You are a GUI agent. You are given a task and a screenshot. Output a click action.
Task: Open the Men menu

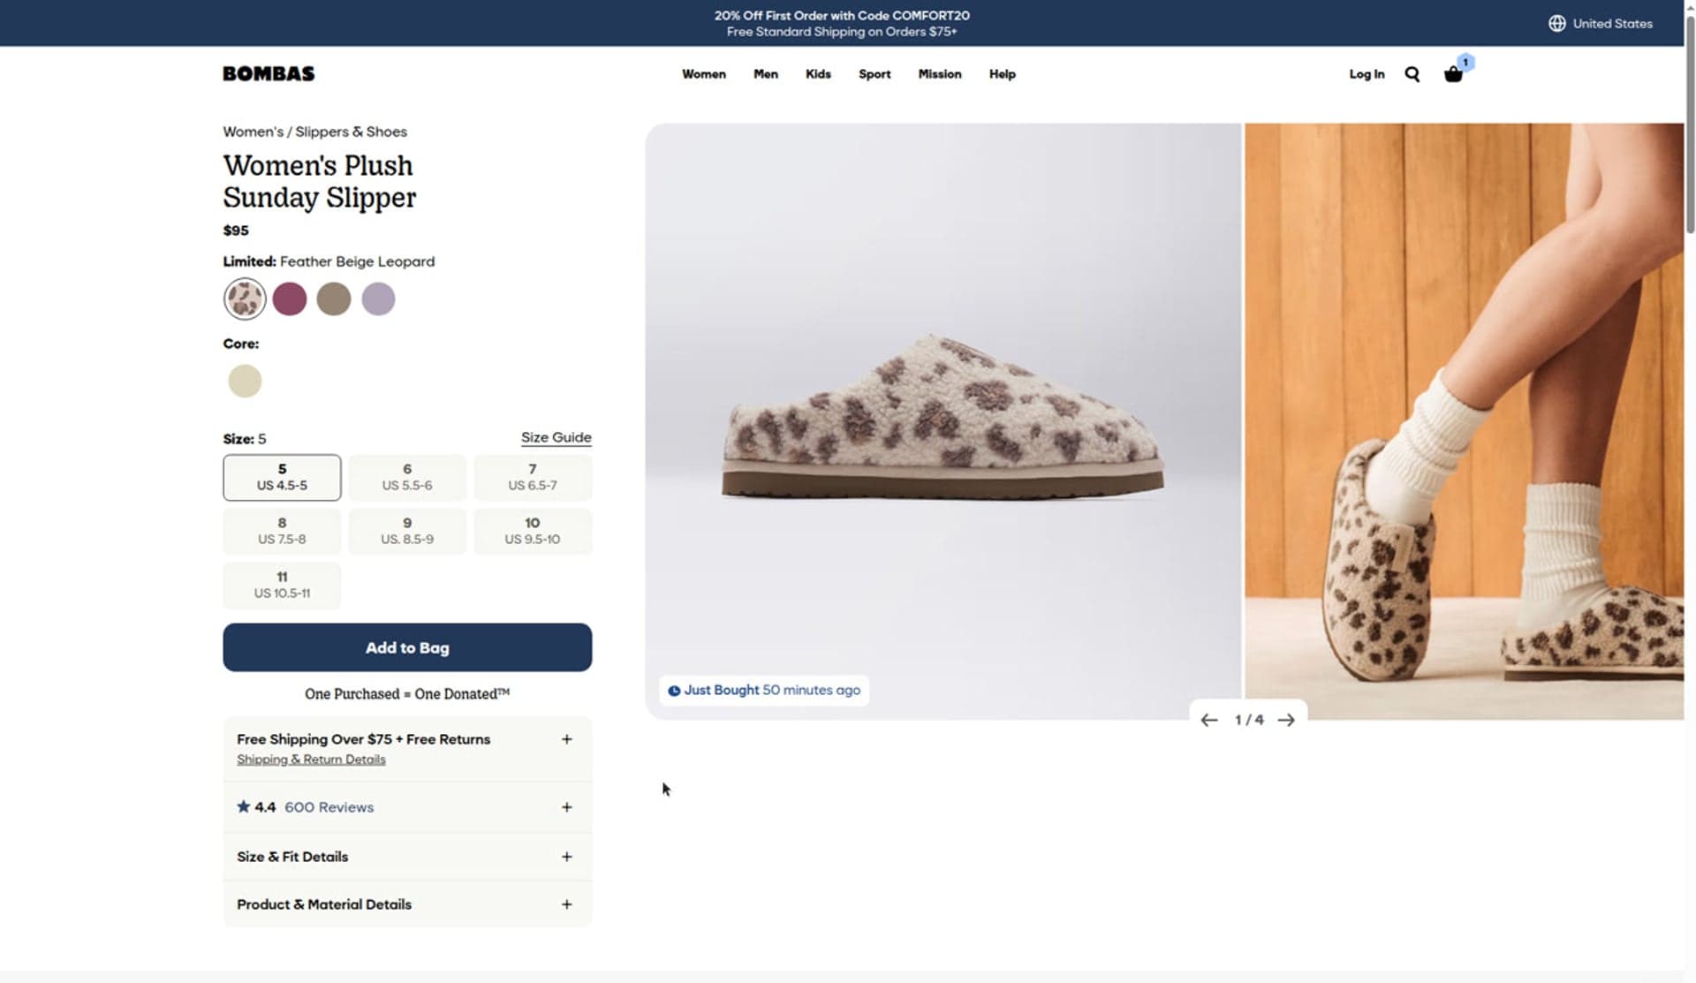click(x=765, y=74)
